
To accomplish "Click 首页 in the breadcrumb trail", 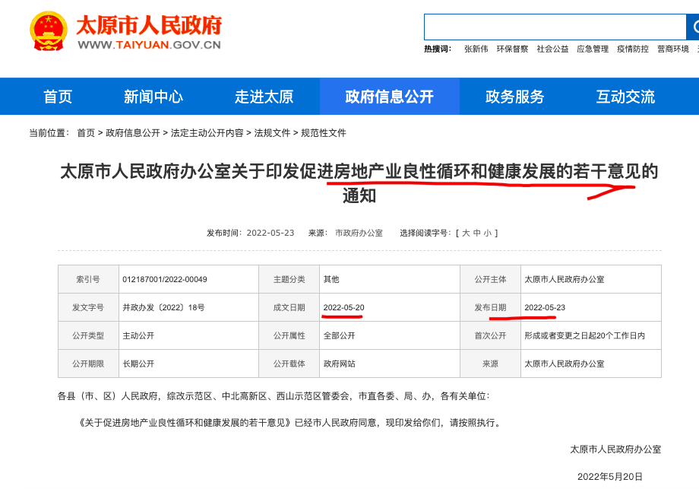I will click(86, 133).
